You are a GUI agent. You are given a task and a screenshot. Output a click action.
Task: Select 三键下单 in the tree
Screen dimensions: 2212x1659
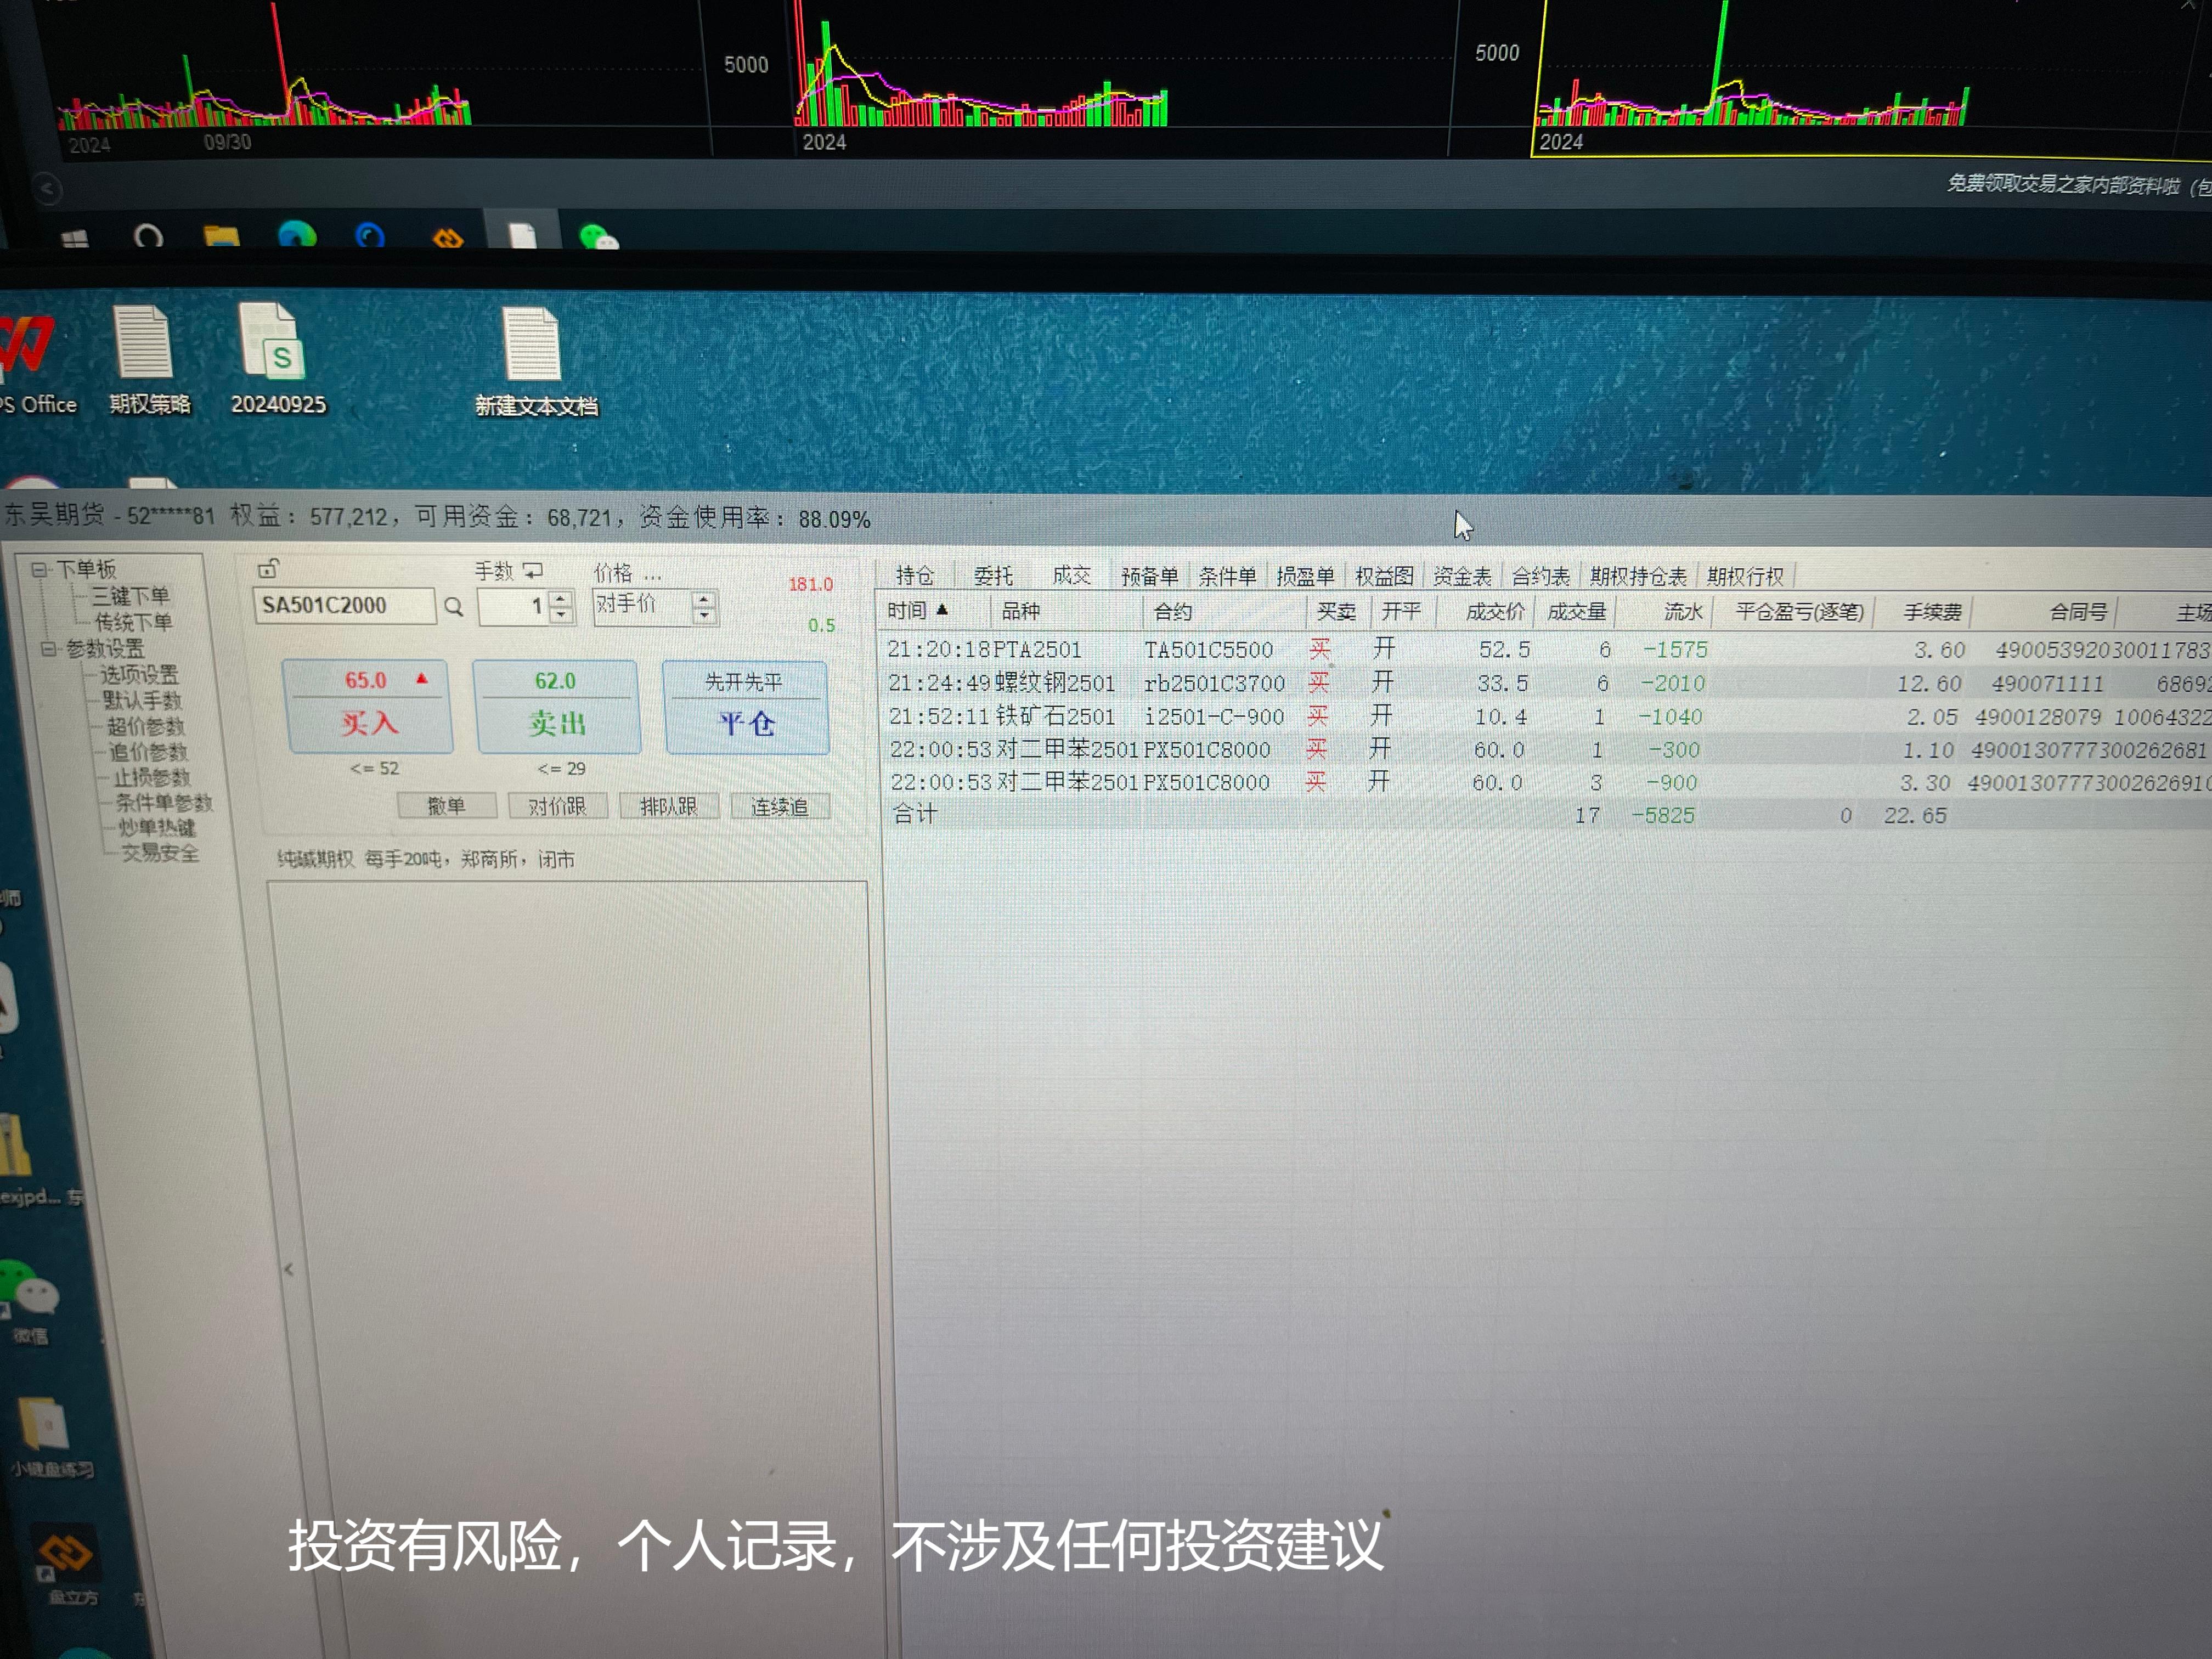point(131,596)
